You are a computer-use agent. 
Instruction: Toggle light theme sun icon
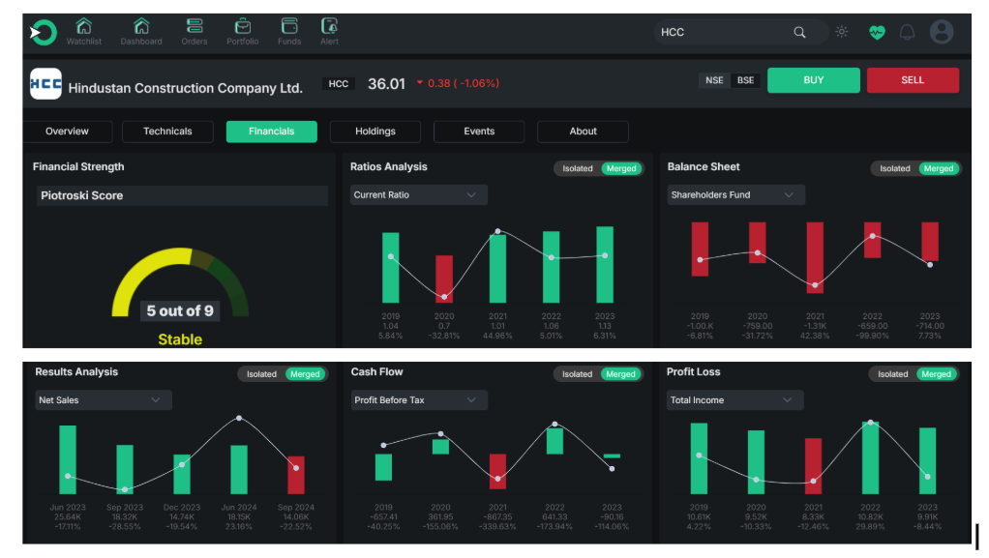coord(842,32)
